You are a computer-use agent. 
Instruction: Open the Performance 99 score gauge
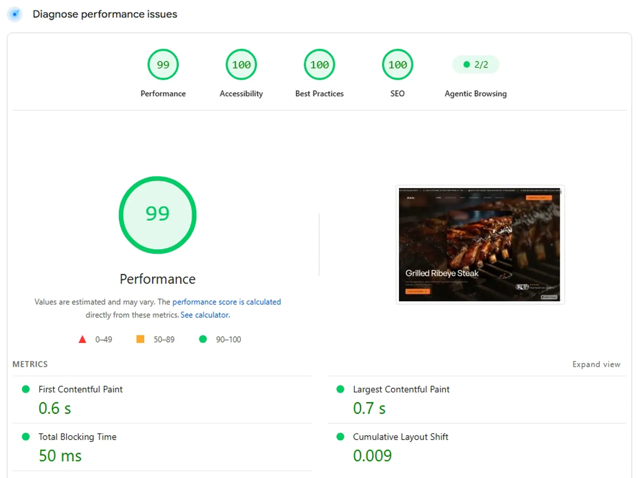(x=163, y=65)
